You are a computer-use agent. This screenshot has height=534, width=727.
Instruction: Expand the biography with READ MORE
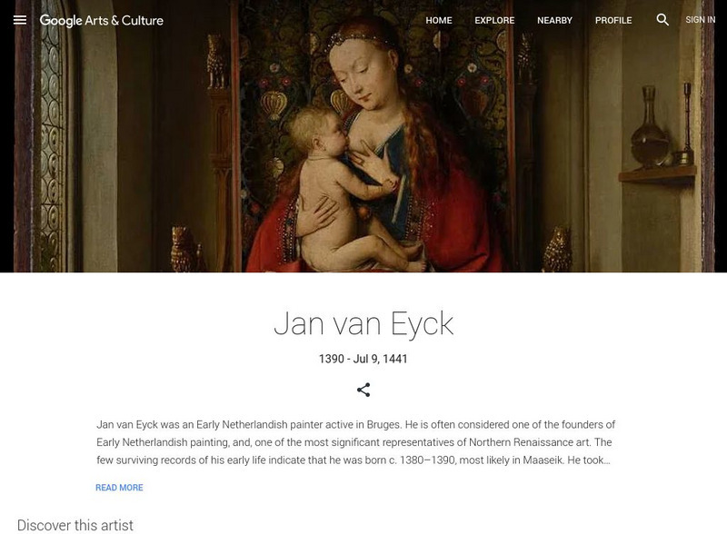(x=119, y=488)
